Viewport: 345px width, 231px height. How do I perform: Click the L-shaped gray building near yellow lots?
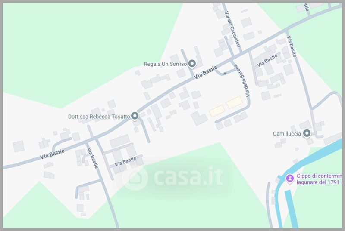click(x=199, y=118)
